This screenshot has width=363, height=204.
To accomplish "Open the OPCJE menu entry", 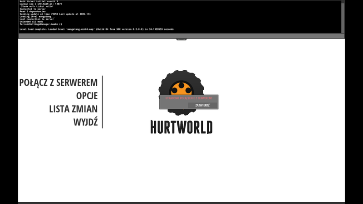I will pos(87,96).
